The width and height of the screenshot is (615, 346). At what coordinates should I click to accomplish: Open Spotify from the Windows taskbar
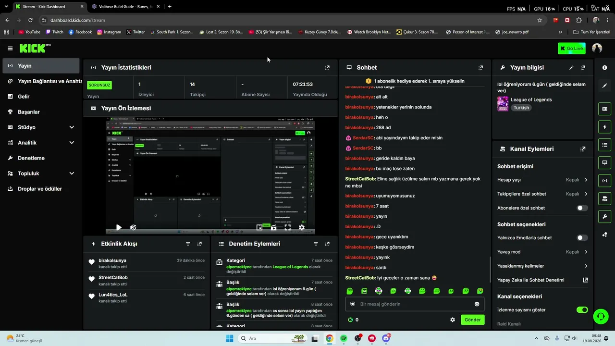click(x=344, y=338)
